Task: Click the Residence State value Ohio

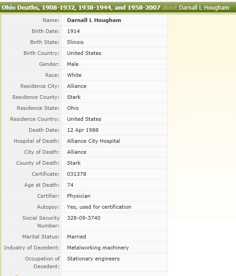Action: coord(73,108)
